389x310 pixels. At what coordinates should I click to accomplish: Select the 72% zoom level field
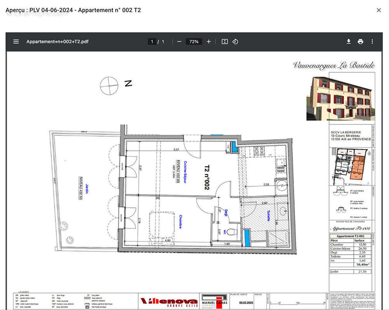click(194, 41)
